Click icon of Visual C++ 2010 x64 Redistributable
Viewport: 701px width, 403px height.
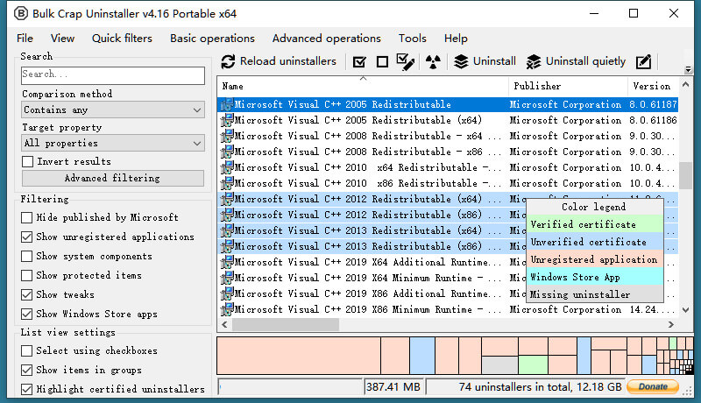click(x=227, y=167)
